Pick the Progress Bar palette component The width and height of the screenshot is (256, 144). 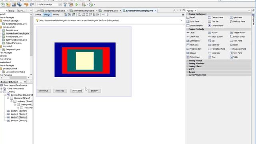pos(194,49)
